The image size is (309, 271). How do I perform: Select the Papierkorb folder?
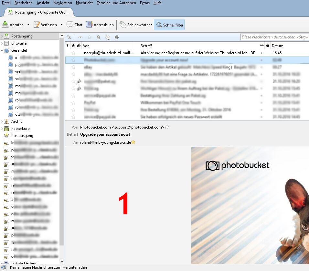pyautogui.click(x=20, y=129)
